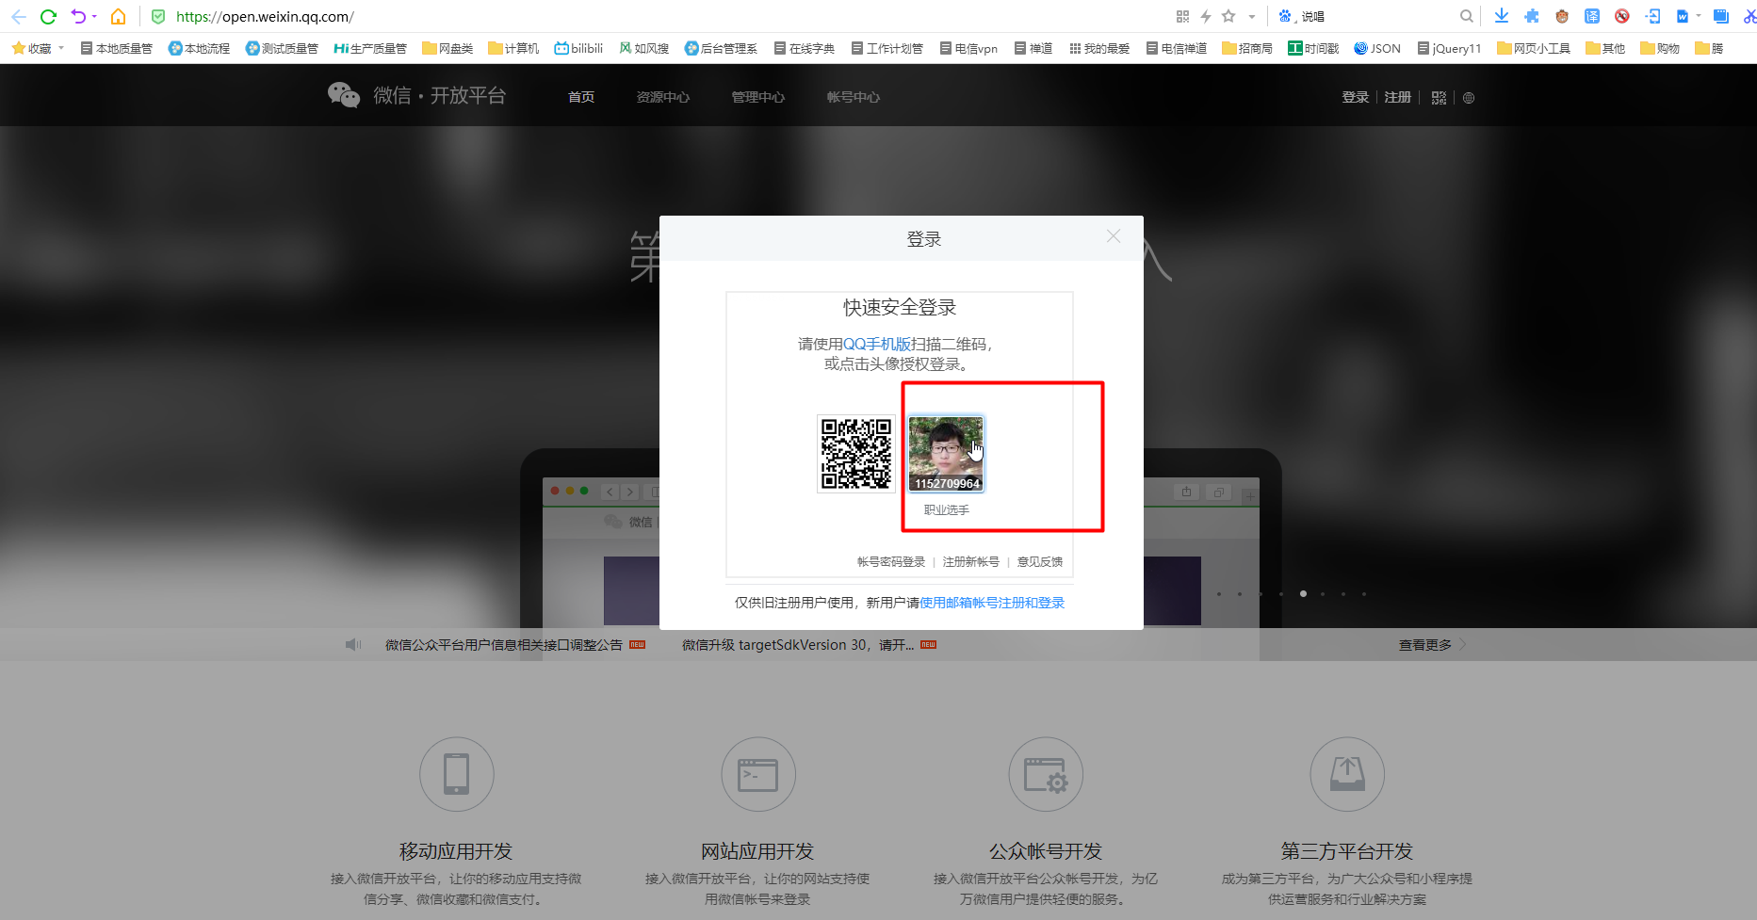Screen dimensions: 1757x920
Task: Bookmark this page with the star icon
Action: (1228, 16)
